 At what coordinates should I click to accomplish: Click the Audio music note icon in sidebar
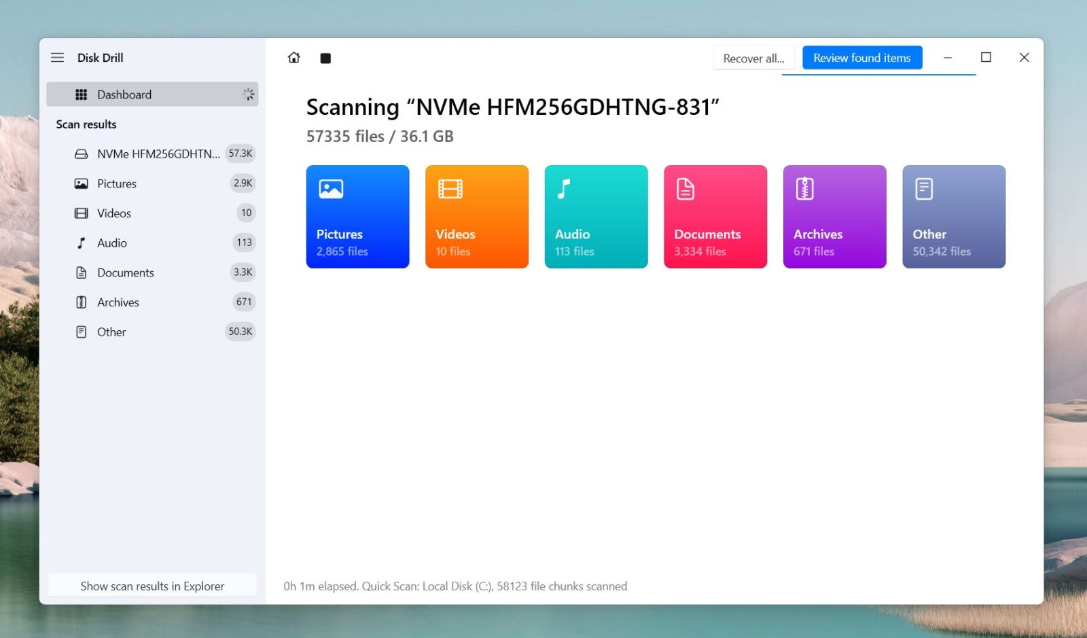pos(81,243)
